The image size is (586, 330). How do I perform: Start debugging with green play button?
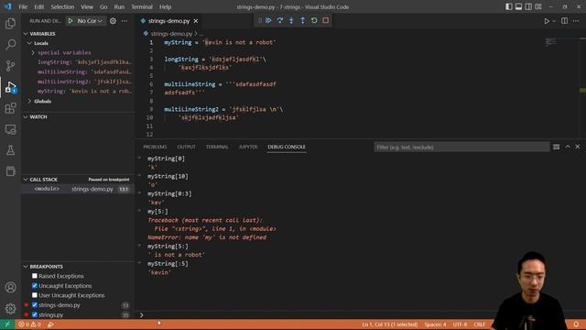(x=71, y=21)
